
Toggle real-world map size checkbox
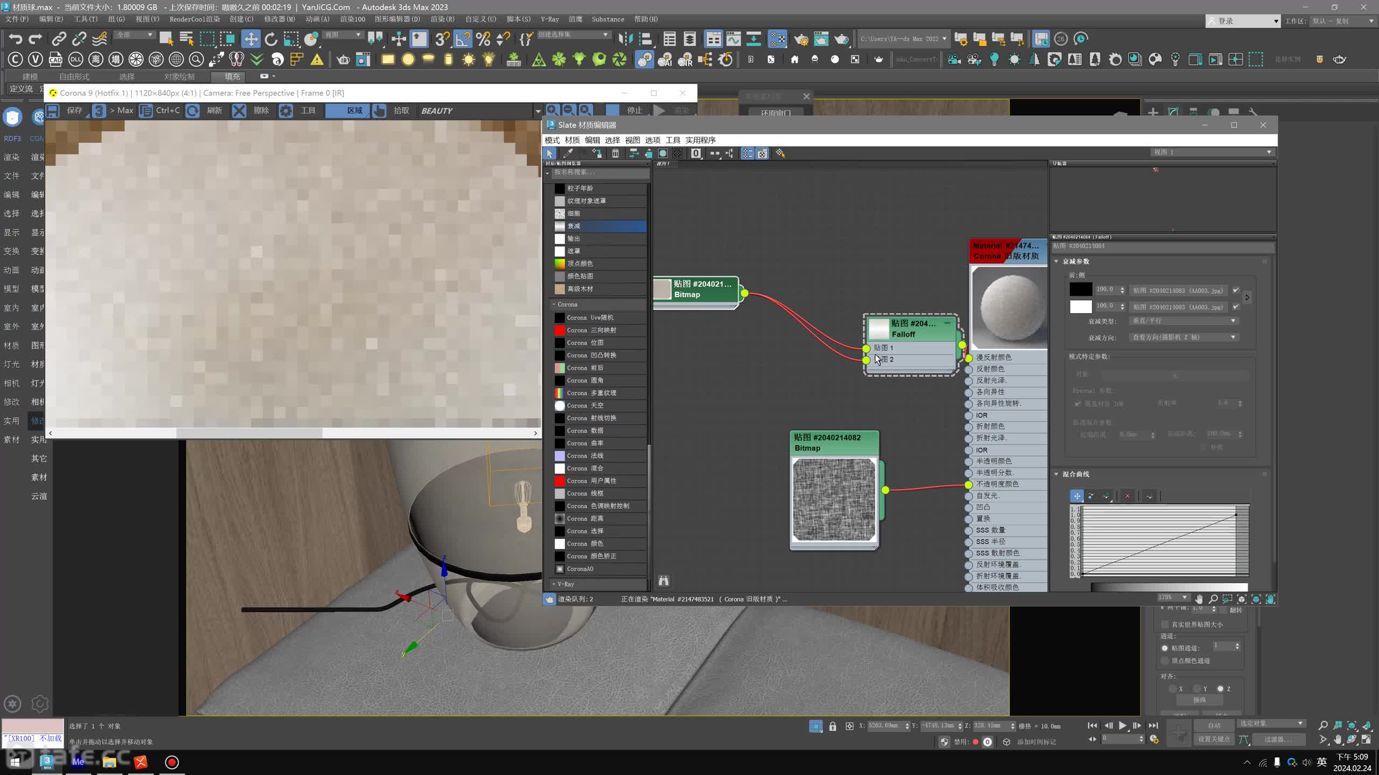pyautogui.click(x=1165, y=624)
